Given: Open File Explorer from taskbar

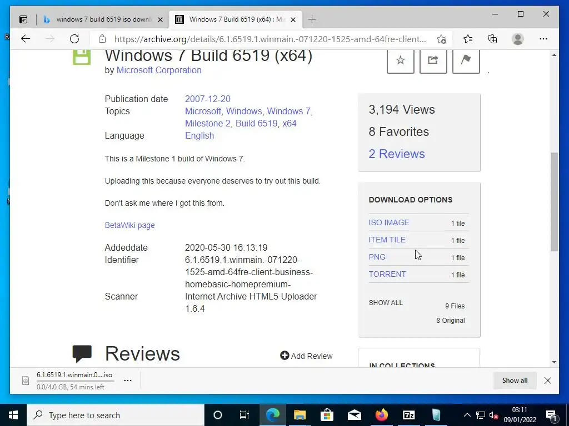Looking at the screenshot, I should tap(300, 415).
